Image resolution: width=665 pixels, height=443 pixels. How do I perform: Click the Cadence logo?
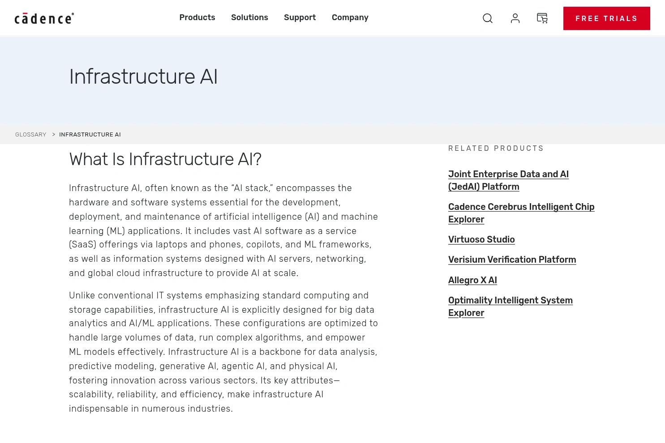click(x=44, y=18)
